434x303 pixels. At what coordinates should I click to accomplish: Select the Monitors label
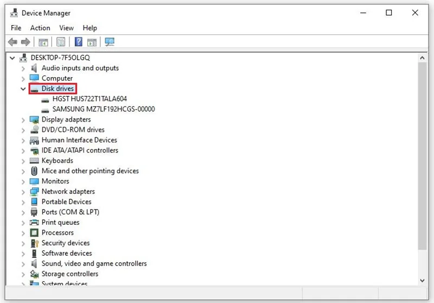[x=55, y=181]
